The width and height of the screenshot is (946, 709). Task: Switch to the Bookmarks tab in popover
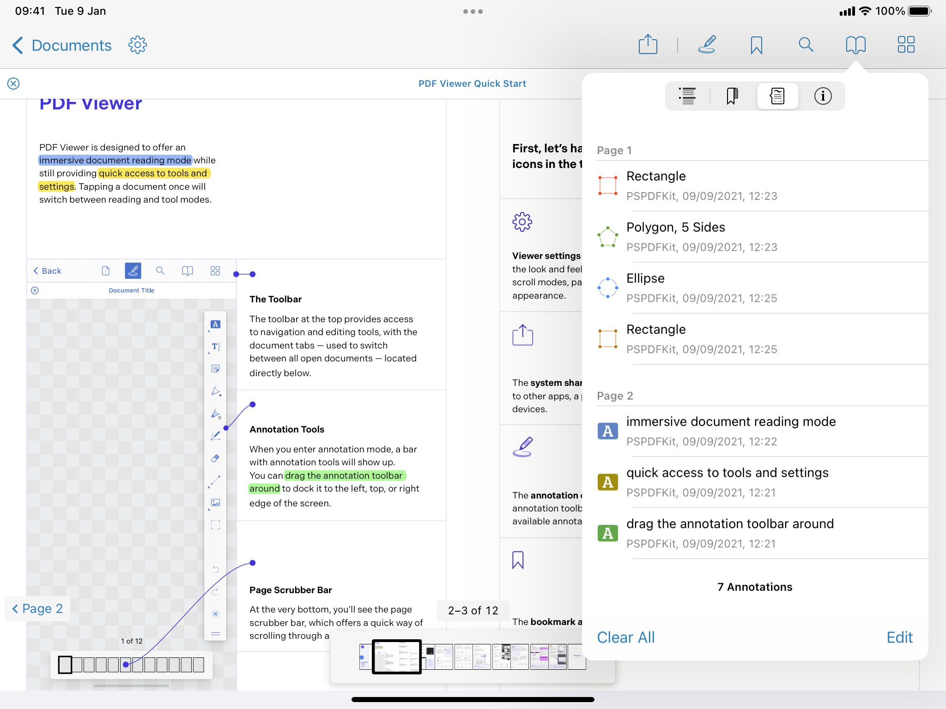click(x=732, y=96)
